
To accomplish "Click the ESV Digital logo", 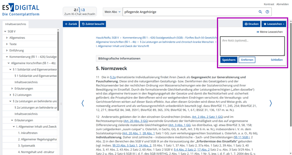I will [x=21, y=10].
